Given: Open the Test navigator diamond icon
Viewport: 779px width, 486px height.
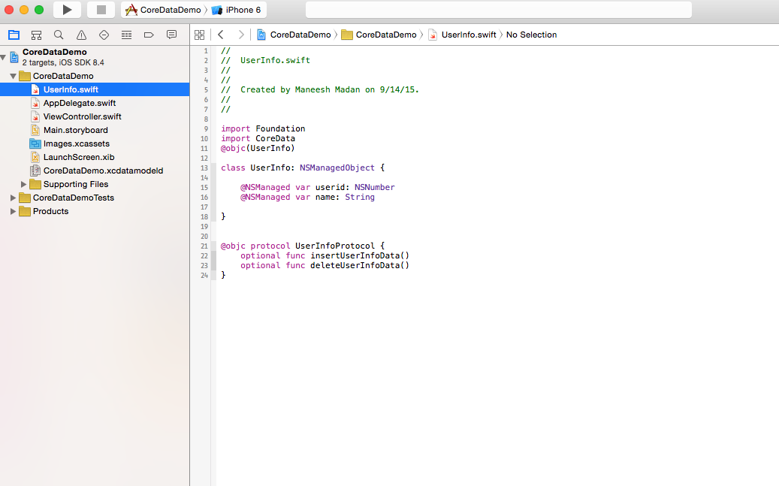Looking at the screenshot, I should point(104,35).
